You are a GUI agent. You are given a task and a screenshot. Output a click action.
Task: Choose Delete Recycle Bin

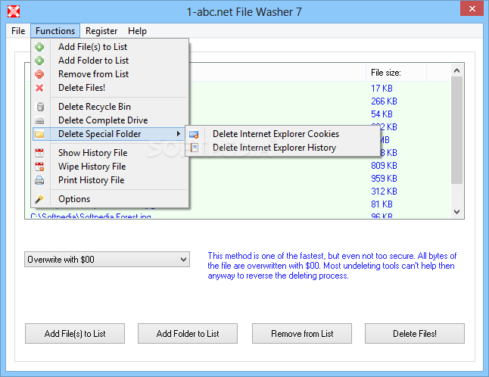tap(111, 107)
